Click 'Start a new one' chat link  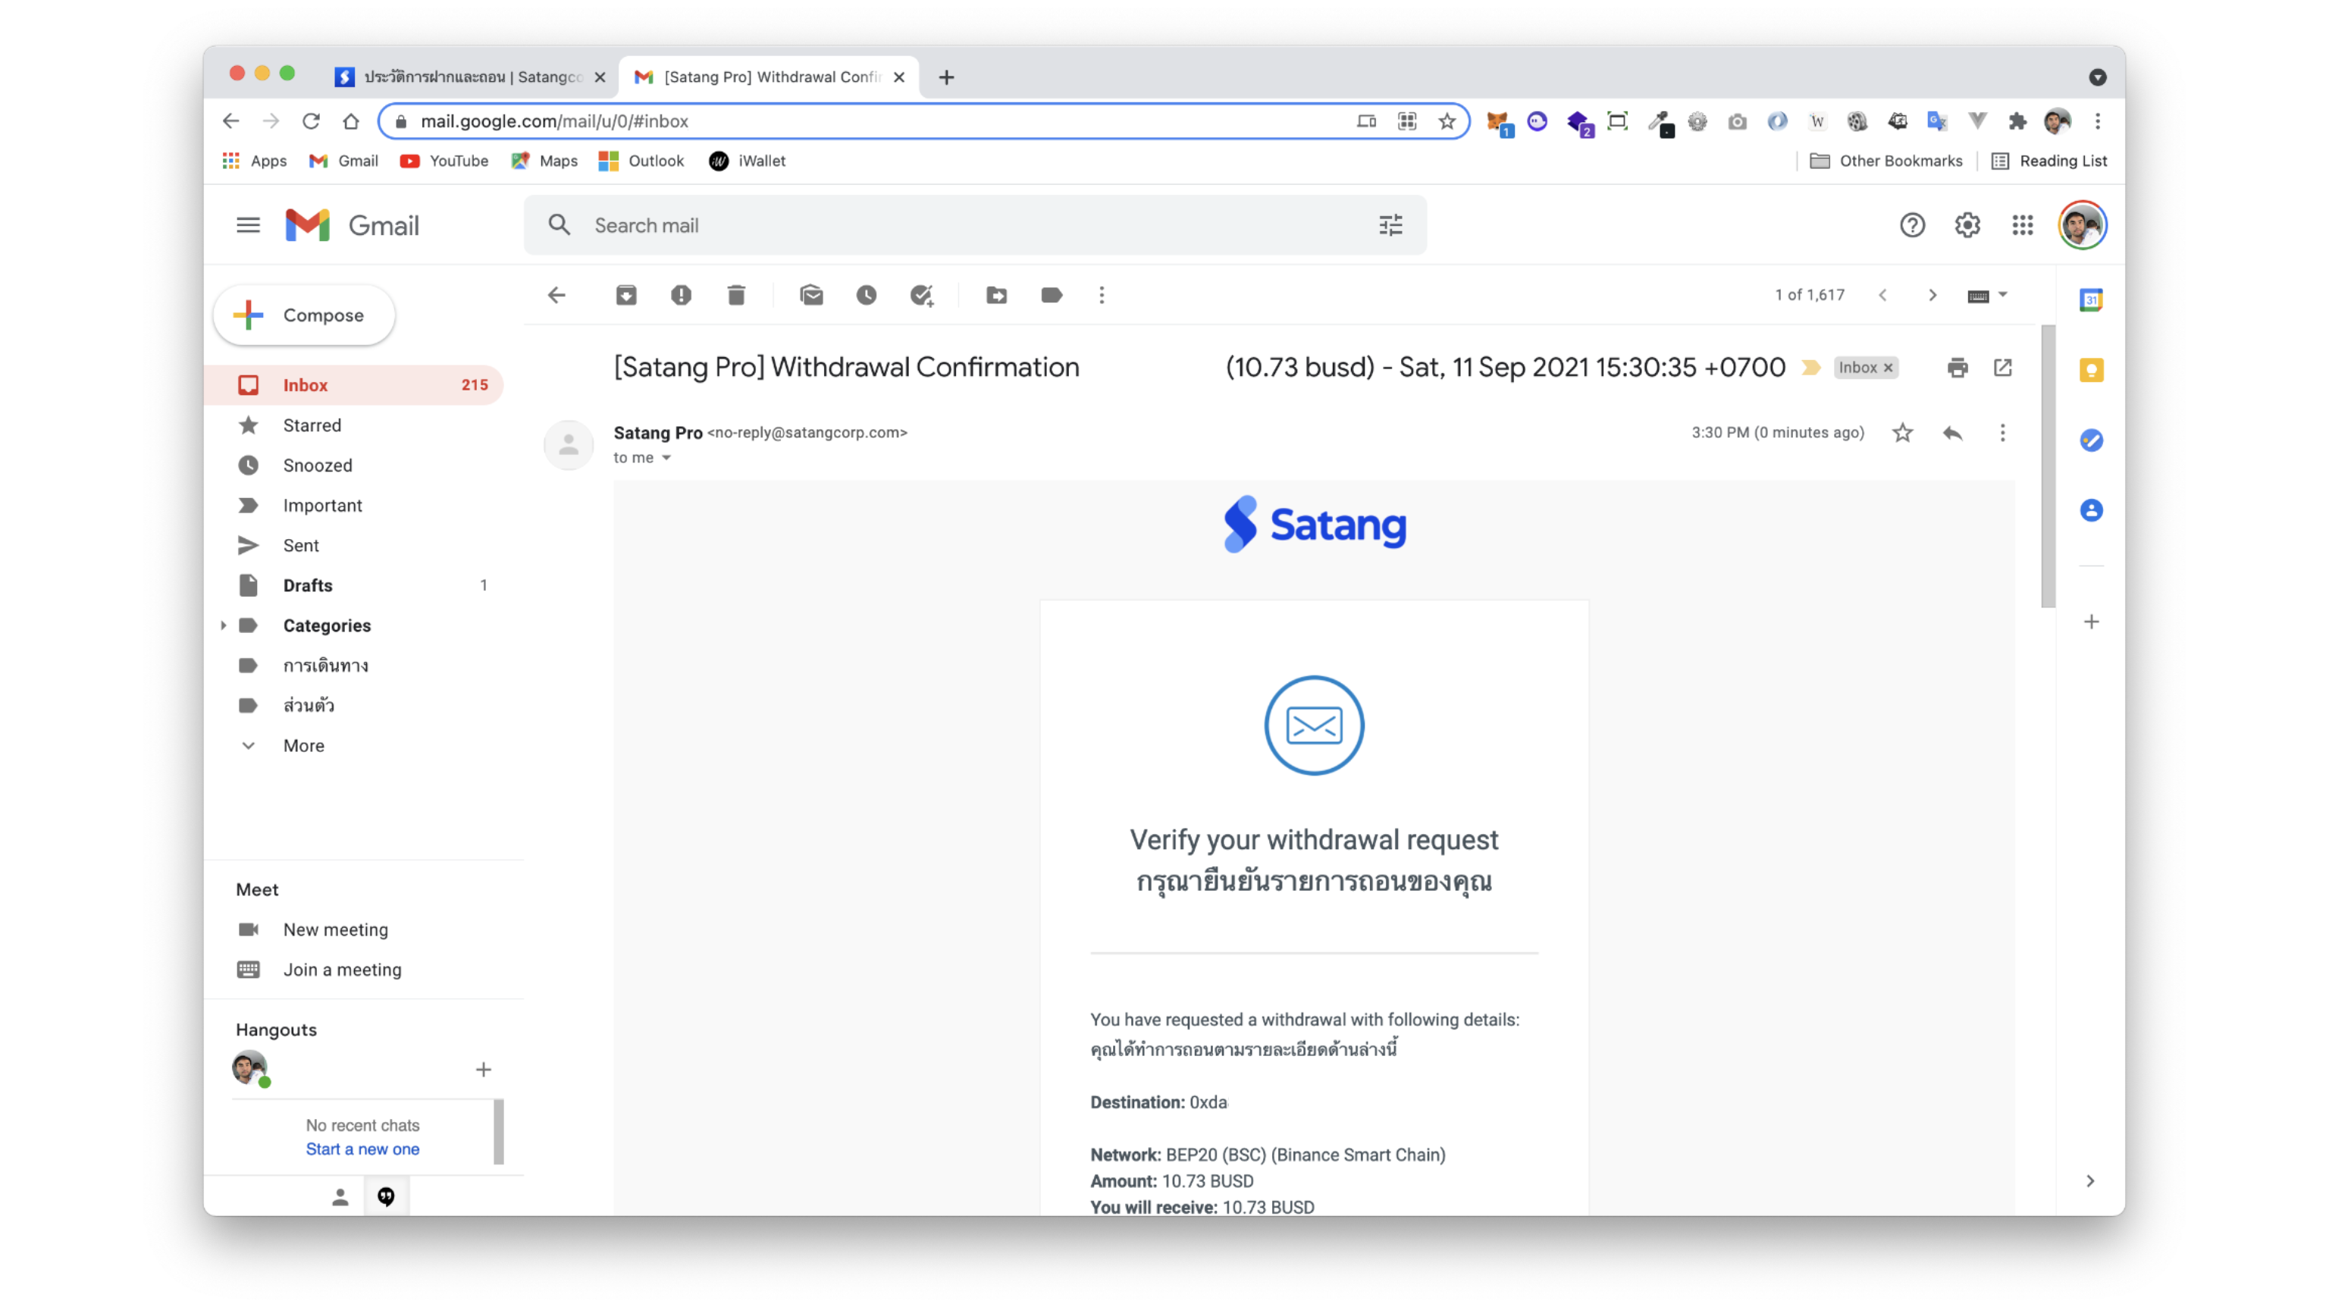click(x=362, y=1149)
